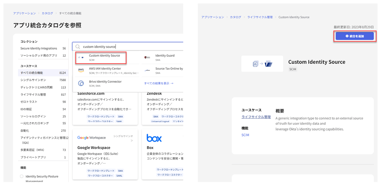Enable Identity Security Posture Management filter
Screen dimensions: 381x190
pos(22,177)
